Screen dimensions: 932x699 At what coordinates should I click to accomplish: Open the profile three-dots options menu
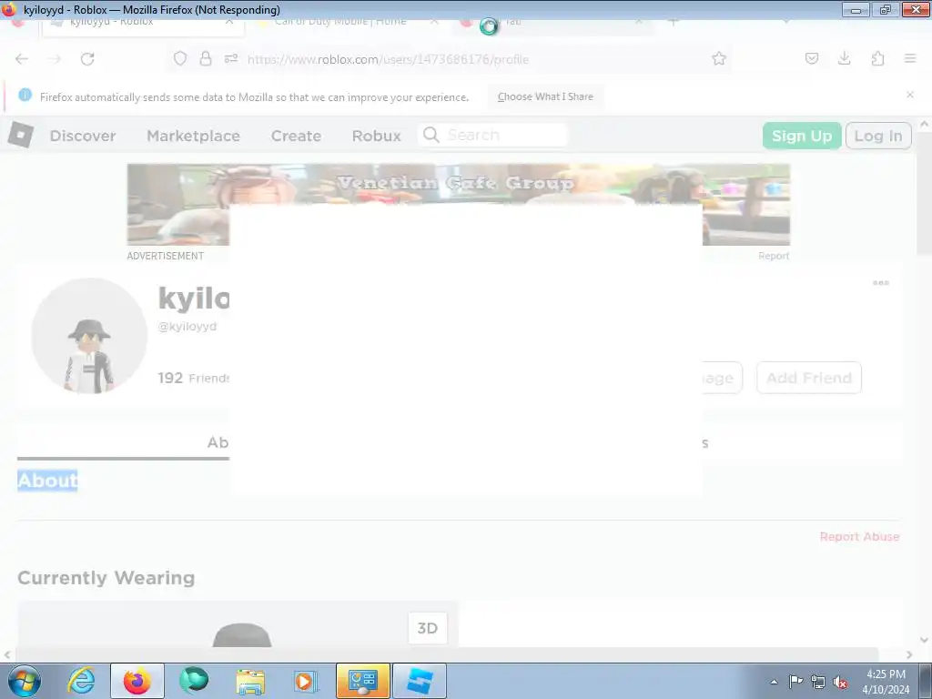[x=881, y=283]
